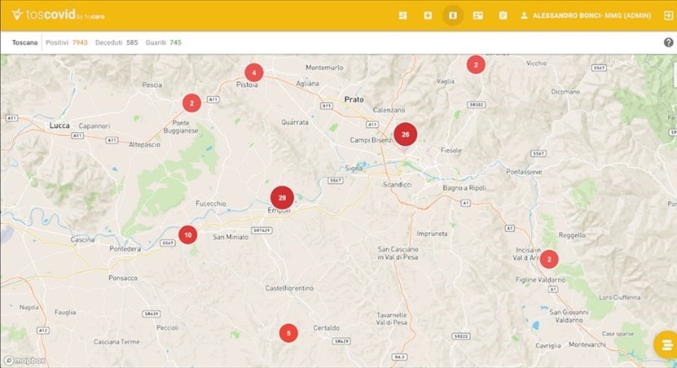Click cluster marker 2 near Vaglia
The height and width of the screenshot is (368, 677).
coord(476,64)
